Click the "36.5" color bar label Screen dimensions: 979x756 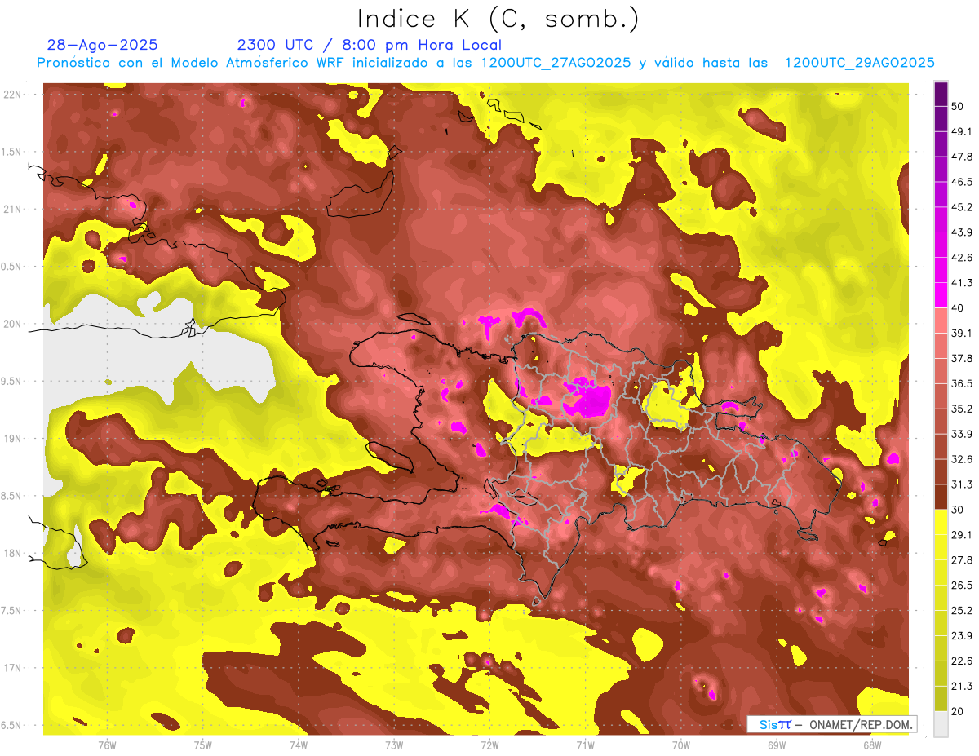[x=961, y=383]
